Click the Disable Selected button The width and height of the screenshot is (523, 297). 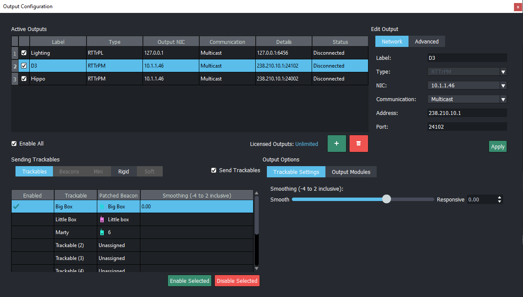point(237,281)
